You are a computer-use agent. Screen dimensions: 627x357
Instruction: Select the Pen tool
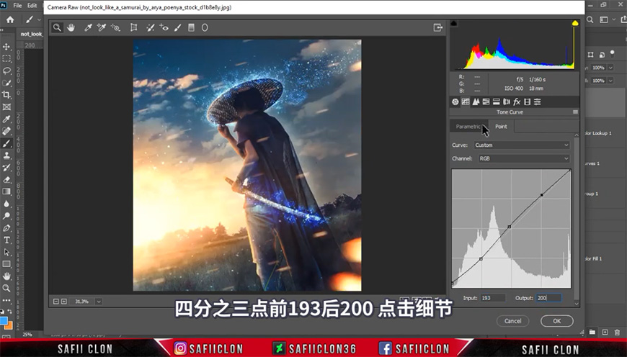tap(6, 228)
